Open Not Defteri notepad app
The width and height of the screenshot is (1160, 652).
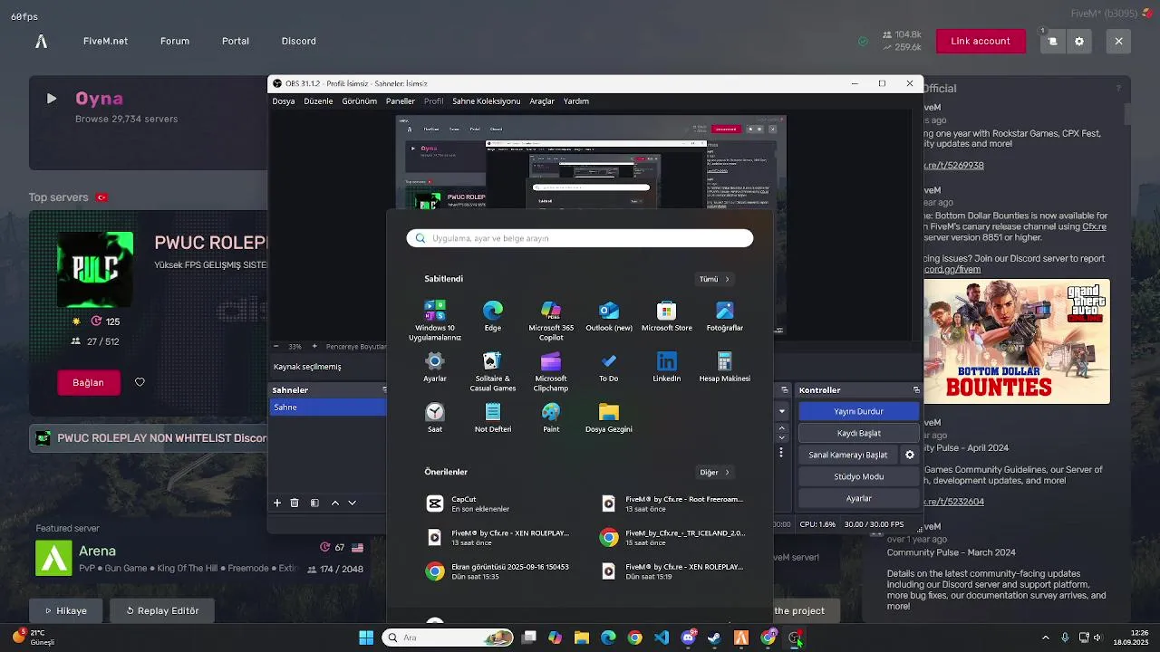[493, 417]
